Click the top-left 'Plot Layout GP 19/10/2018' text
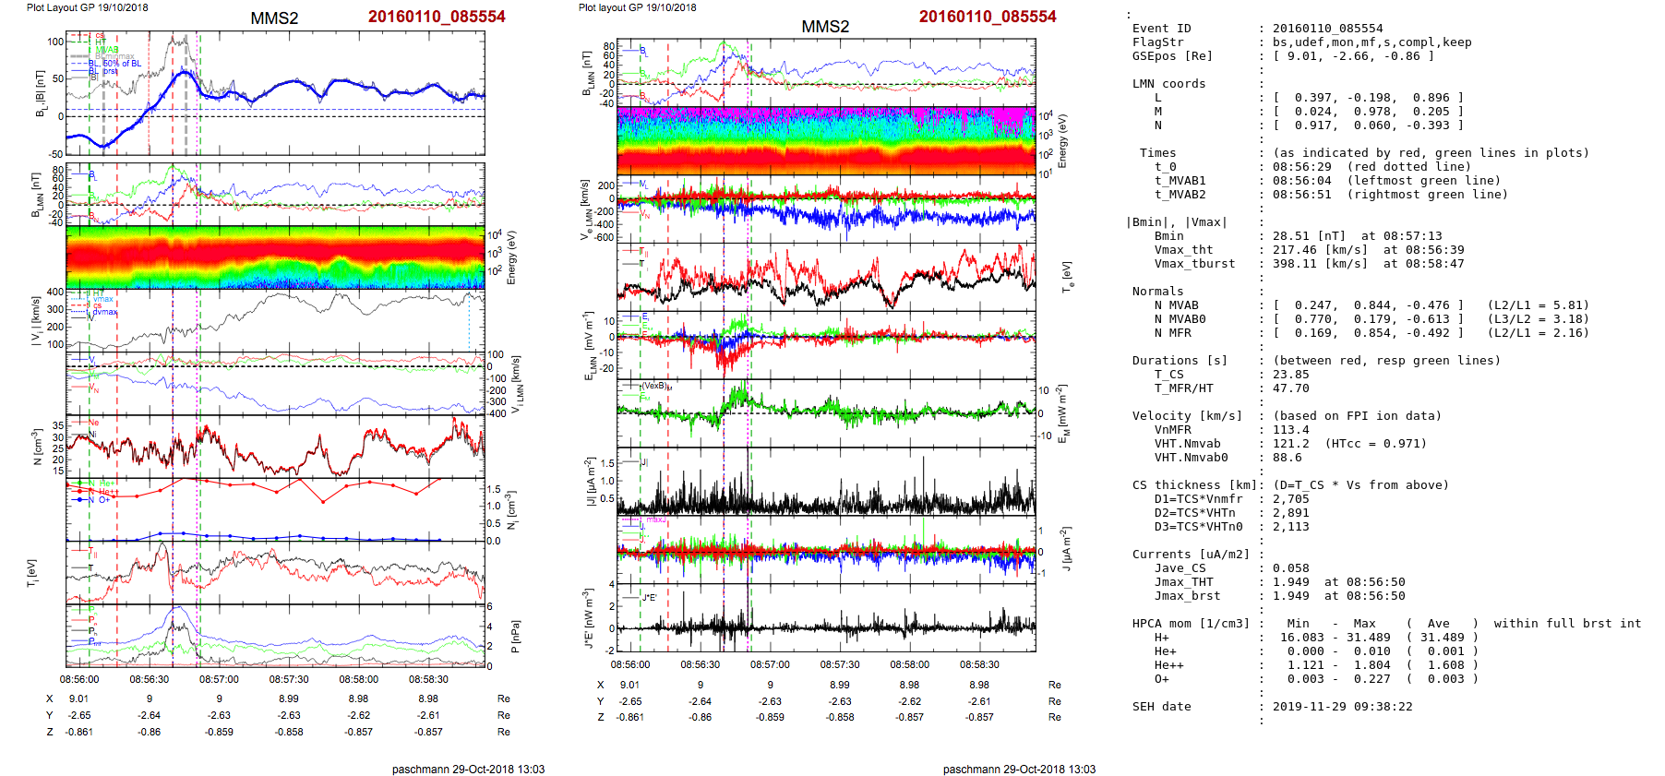 (87, 7)
